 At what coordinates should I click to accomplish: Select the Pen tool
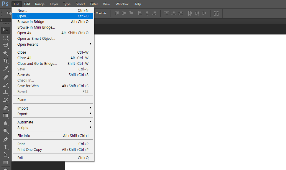pyautogui.click(x=6, y=139)
